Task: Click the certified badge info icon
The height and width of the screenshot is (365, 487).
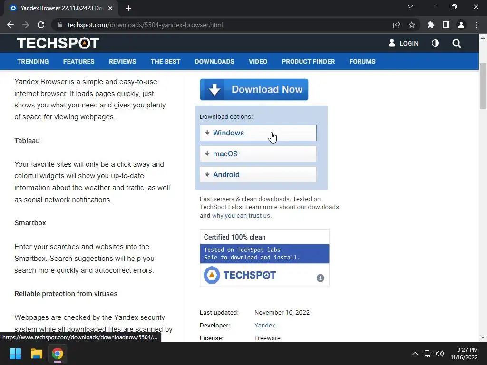Action: 320,278
